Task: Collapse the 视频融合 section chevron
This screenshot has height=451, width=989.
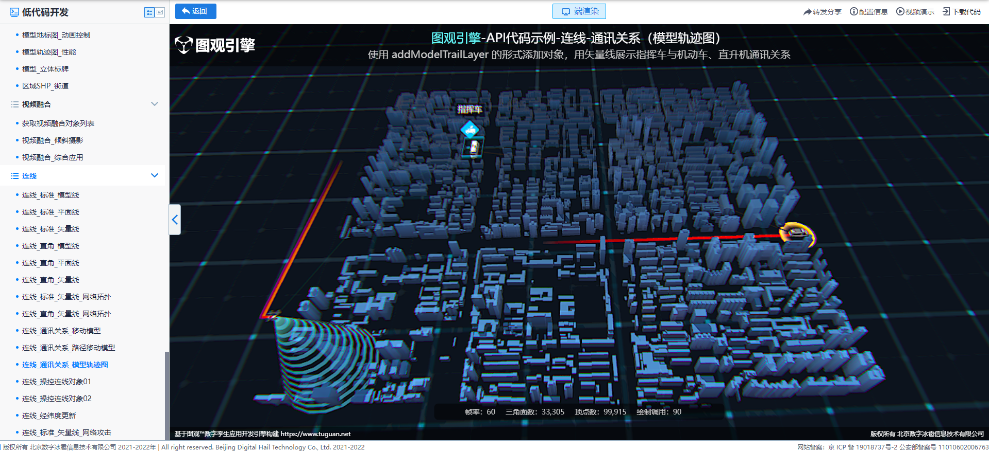Action: 154,104
